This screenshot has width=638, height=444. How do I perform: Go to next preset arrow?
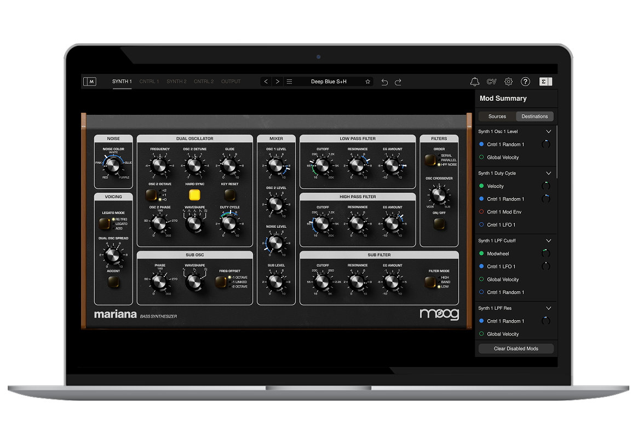click(278, 82)
